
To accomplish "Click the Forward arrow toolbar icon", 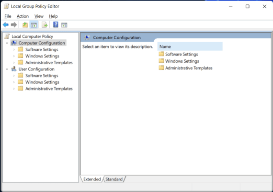I will [14, 25].
